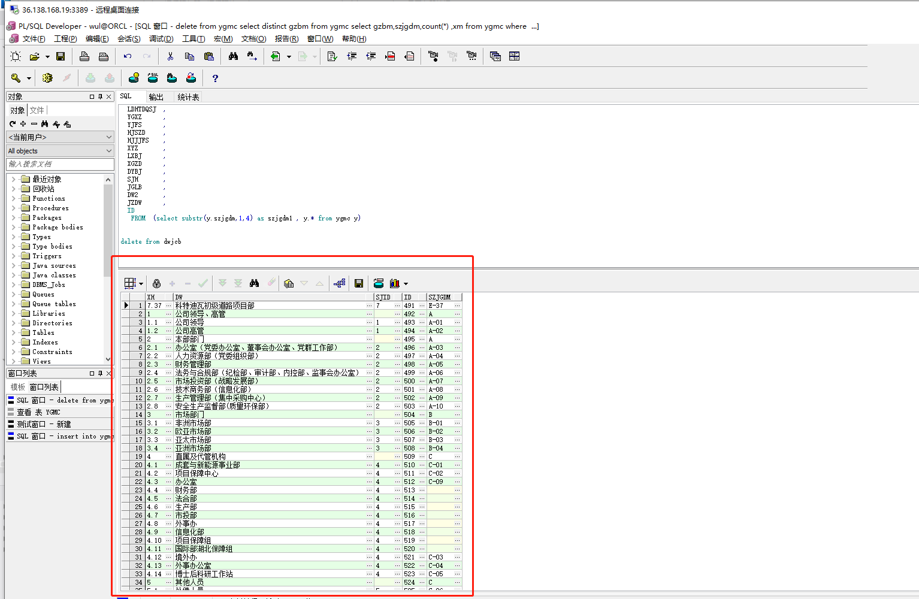
Task: Close the 对象 panel with X
Action: point(108,96)
